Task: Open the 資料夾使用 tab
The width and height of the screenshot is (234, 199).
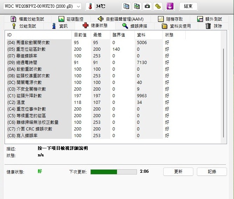Action: coord(176,26)
